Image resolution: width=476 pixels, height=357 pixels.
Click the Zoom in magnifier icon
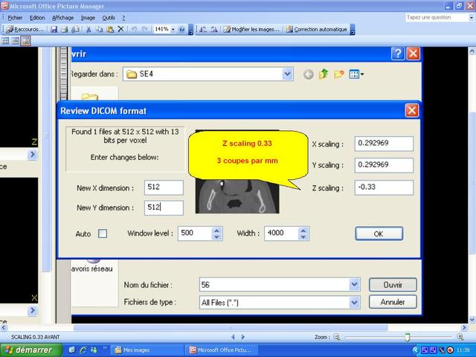(460, 337)
